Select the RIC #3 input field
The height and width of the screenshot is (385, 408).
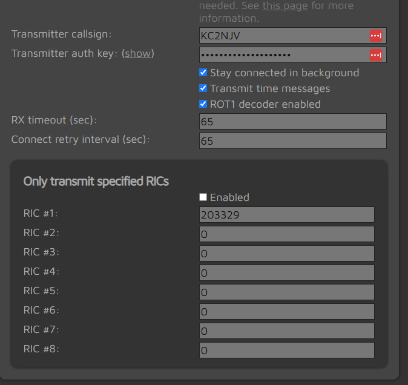(286, 254)
